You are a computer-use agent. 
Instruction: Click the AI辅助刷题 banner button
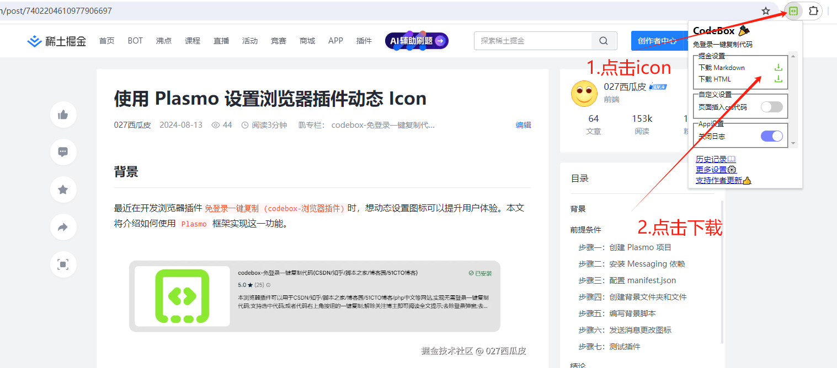pyautogui.click(x=417, y=41)
